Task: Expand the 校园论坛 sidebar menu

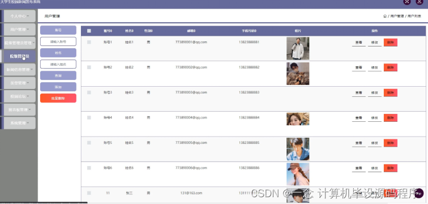Action: (x=20, y=96)
